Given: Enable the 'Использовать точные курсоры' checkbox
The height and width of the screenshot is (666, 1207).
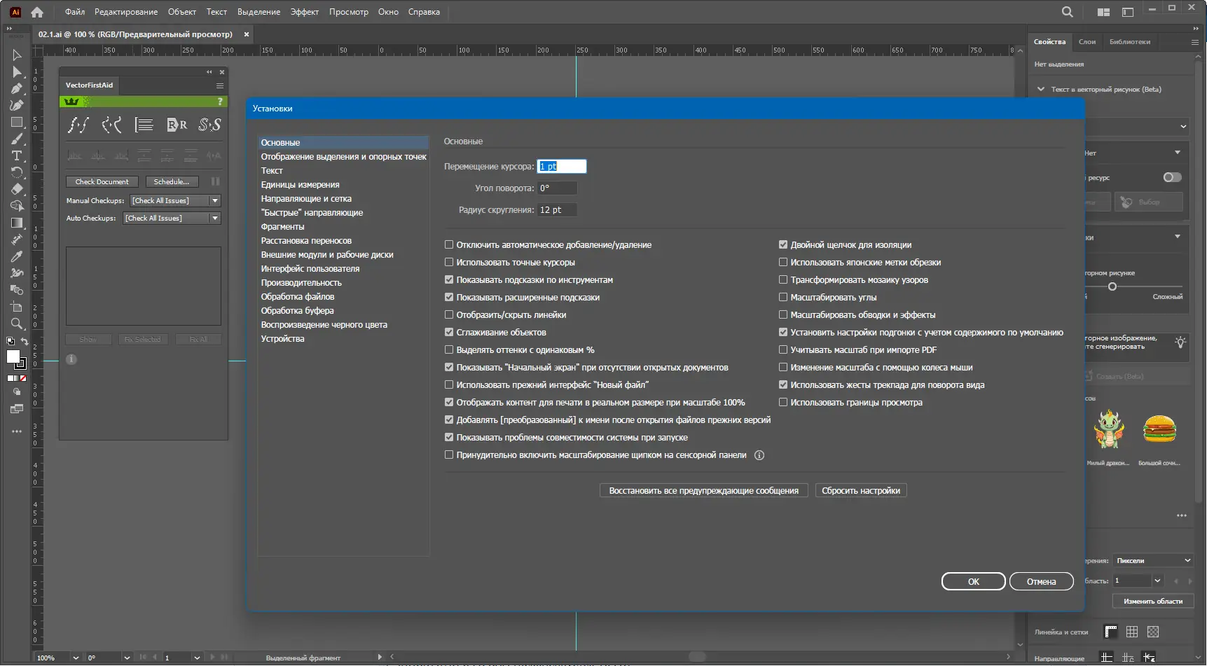Looking at the screenshot, I should 449,263.
